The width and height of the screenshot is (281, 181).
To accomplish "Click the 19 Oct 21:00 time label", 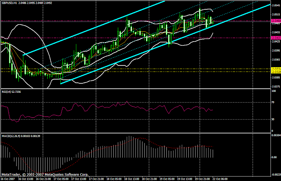I will 202,179.
